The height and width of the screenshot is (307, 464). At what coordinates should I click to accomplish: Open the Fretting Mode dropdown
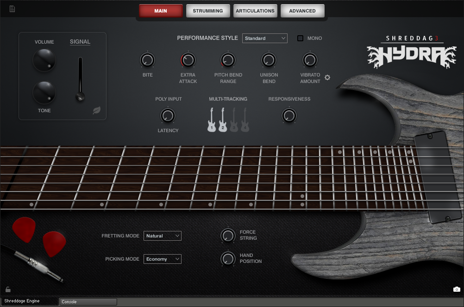click(x=162, y=236)
